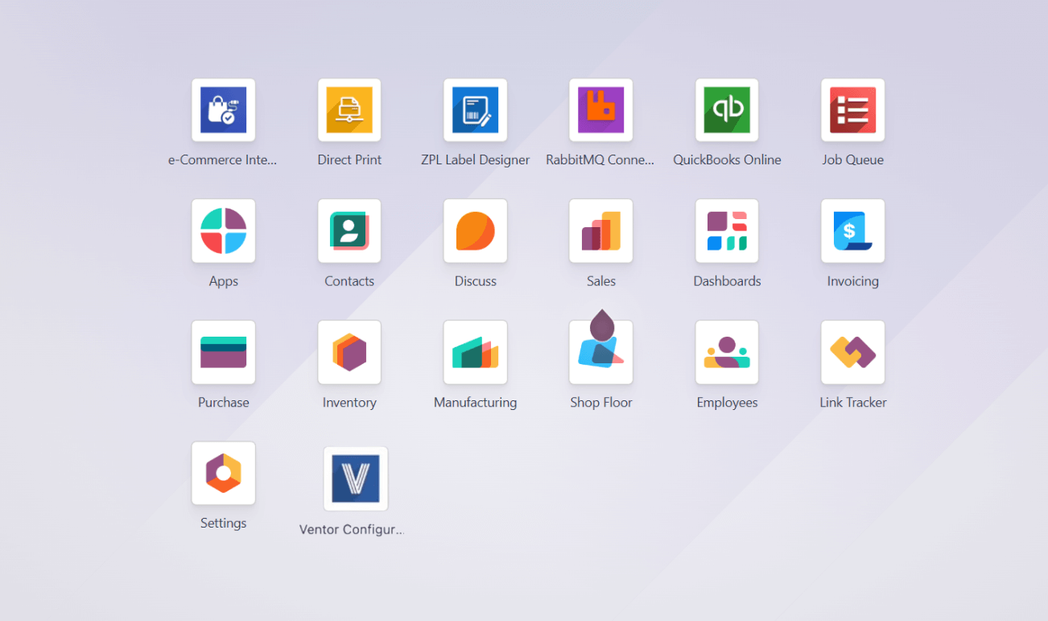Click the 'Contacts' label text
Screen dimensions: 1048x621
pos(349,281)
